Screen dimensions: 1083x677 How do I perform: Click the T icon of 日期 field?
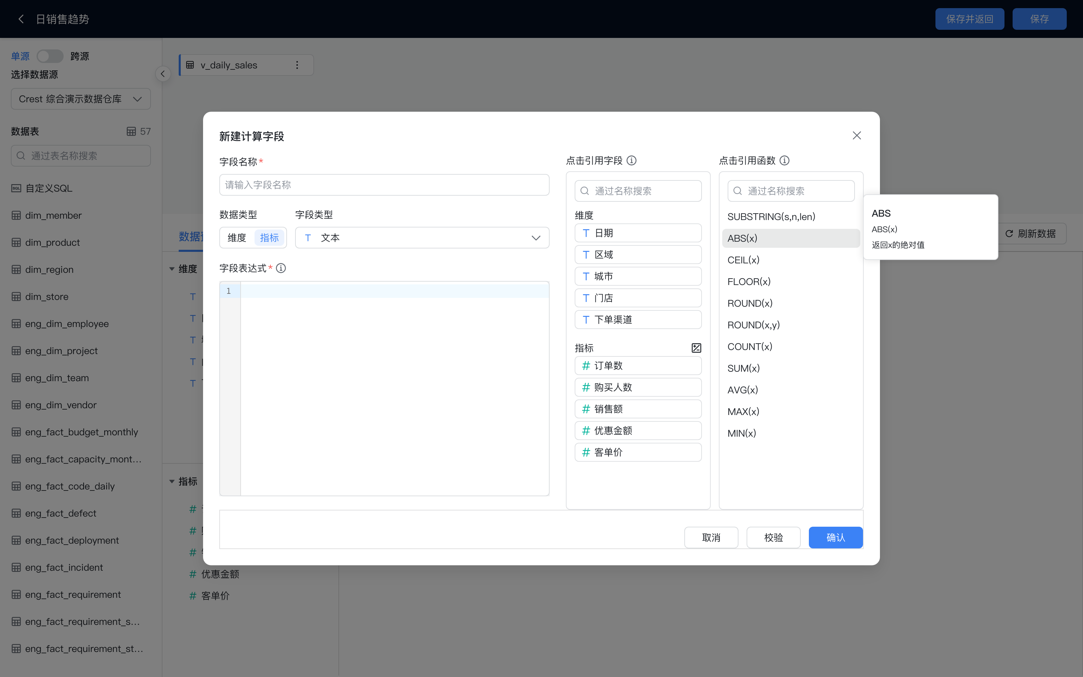[586, 233]
